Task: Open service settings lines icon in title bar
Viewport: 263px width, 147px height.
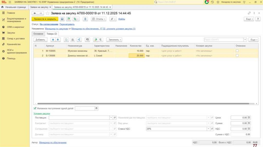Action: 244,2
